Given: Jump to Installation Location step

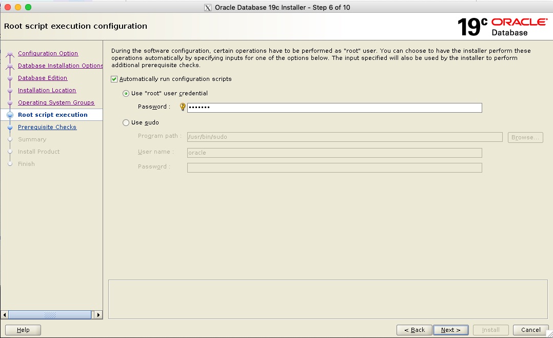Looking at the screenshot, I should (47, 90).
